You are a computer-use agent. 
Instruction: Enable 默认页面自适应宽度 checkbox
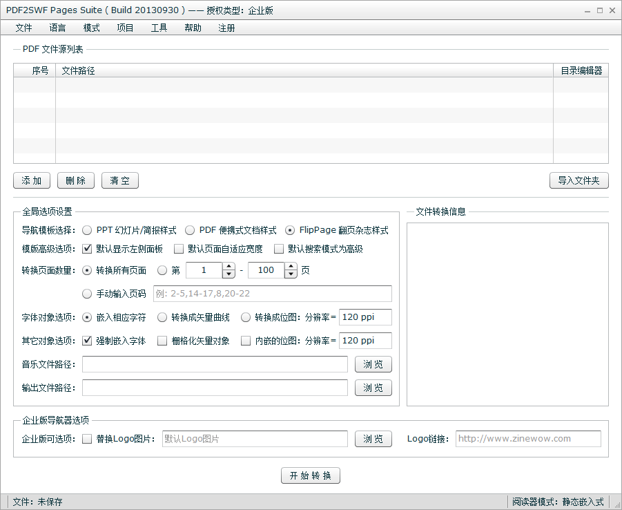(x=179, y=249)
